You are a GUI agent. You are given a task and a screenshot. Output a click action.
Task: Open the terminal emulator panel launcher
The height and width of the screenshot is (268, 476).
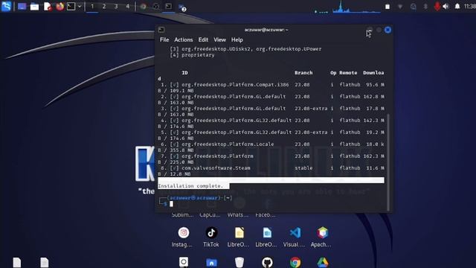click(x=71, y=6)
